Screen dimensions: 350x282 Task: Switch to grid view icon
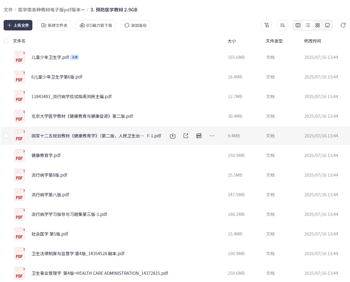[x=318, y=25]
